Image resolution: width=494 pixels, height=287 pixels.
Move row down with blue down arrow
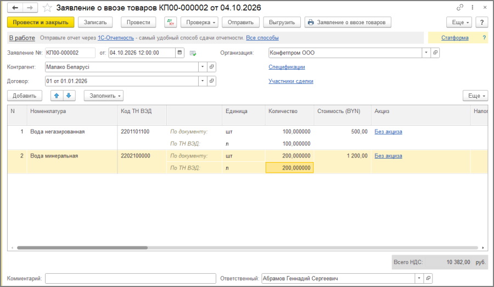(69, 95)
